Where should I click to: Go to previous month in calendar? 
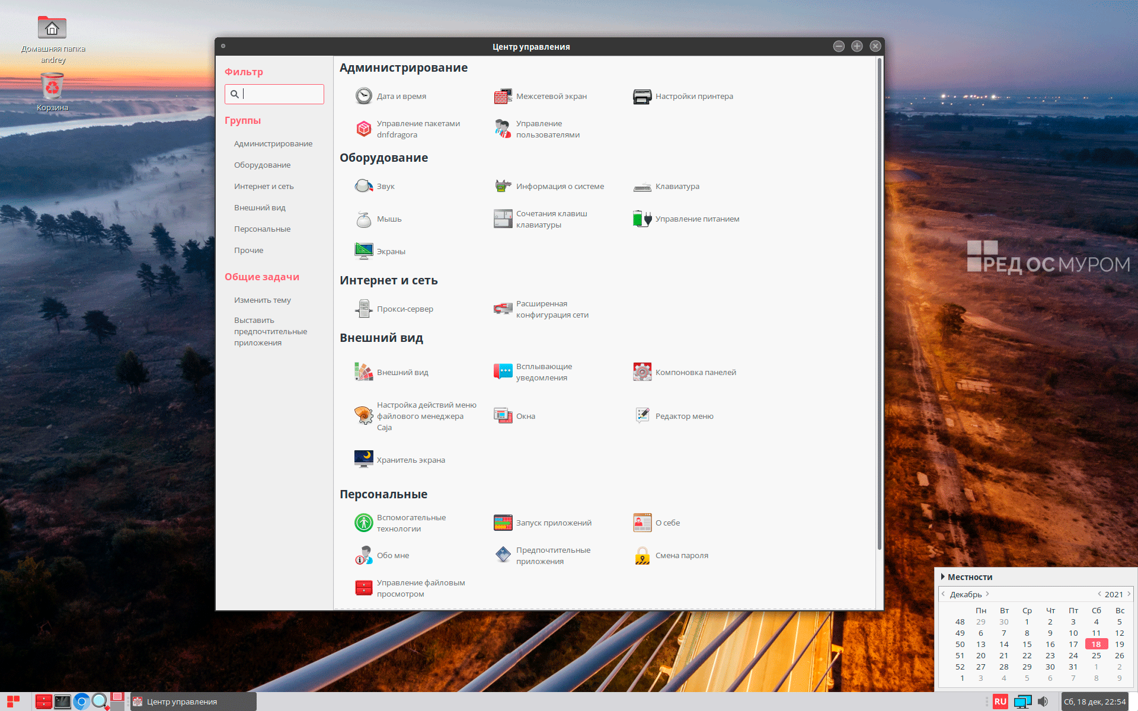coord(943,594)
